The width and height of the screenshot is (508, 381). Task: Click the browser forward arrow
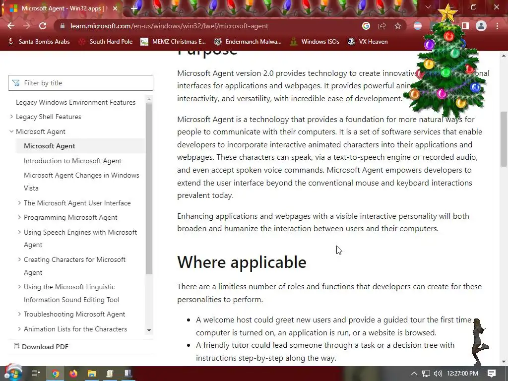(x=27, y=26)
